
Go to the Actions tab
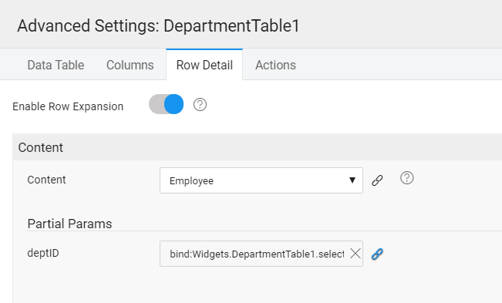(x=275, y=65)
